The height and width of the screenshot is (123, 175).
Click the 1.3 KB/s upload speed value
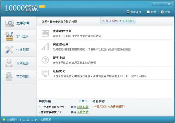[128, 21]
